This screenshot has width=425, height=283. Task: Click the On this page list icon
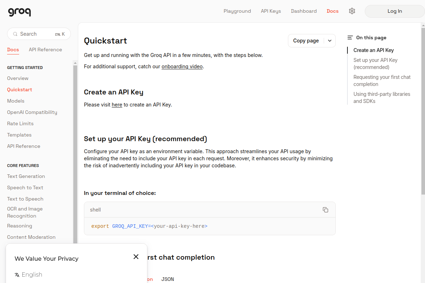pos(350,37)
